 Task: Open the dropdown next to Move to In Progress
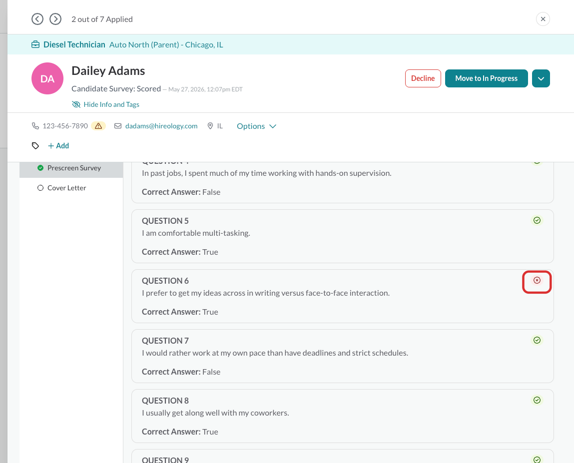pos(541,78)
